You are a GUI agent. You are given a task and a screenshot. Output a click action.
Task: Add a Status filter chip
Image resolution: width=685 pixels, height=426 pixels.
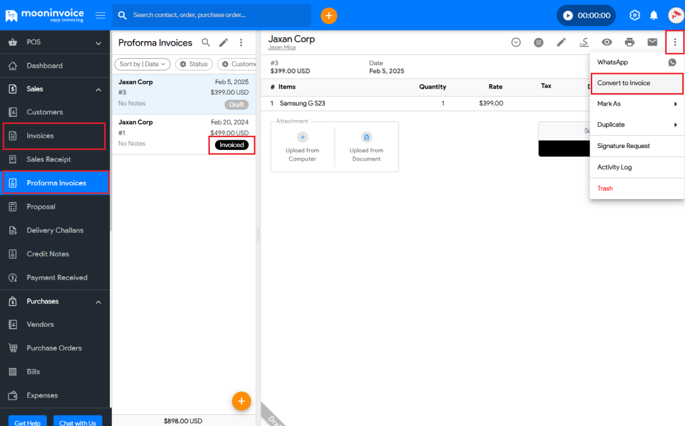coord(193,64)
